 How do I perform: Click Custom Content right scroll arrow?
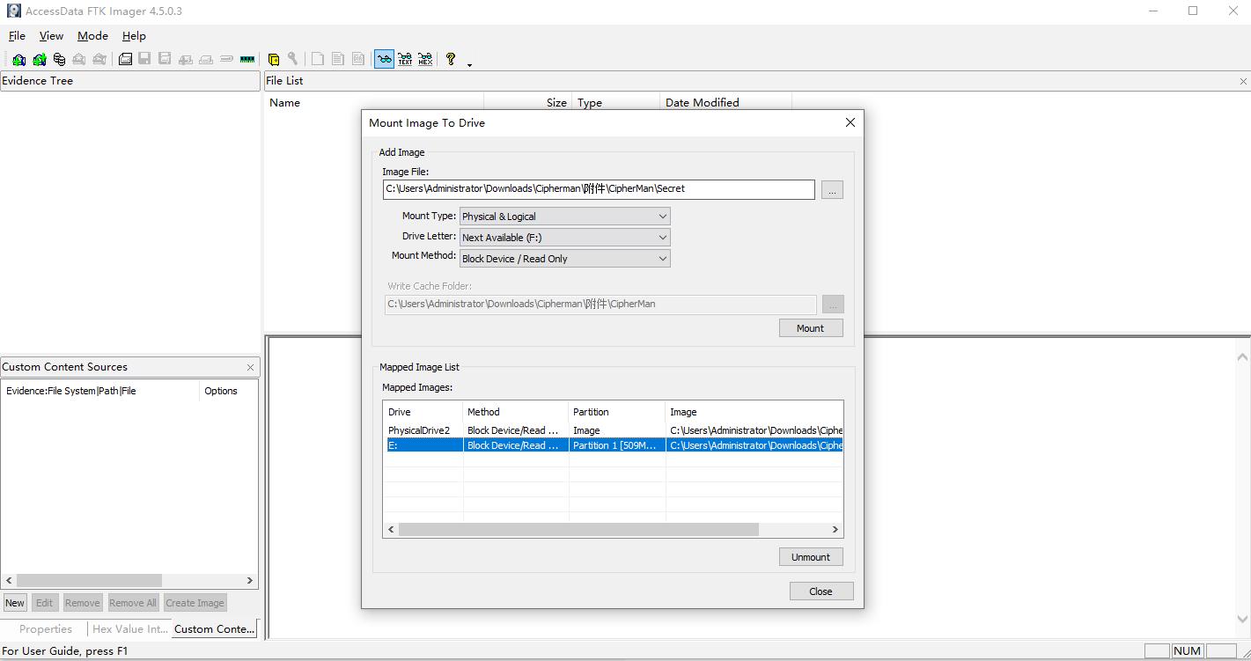click(x=250, y=581)
